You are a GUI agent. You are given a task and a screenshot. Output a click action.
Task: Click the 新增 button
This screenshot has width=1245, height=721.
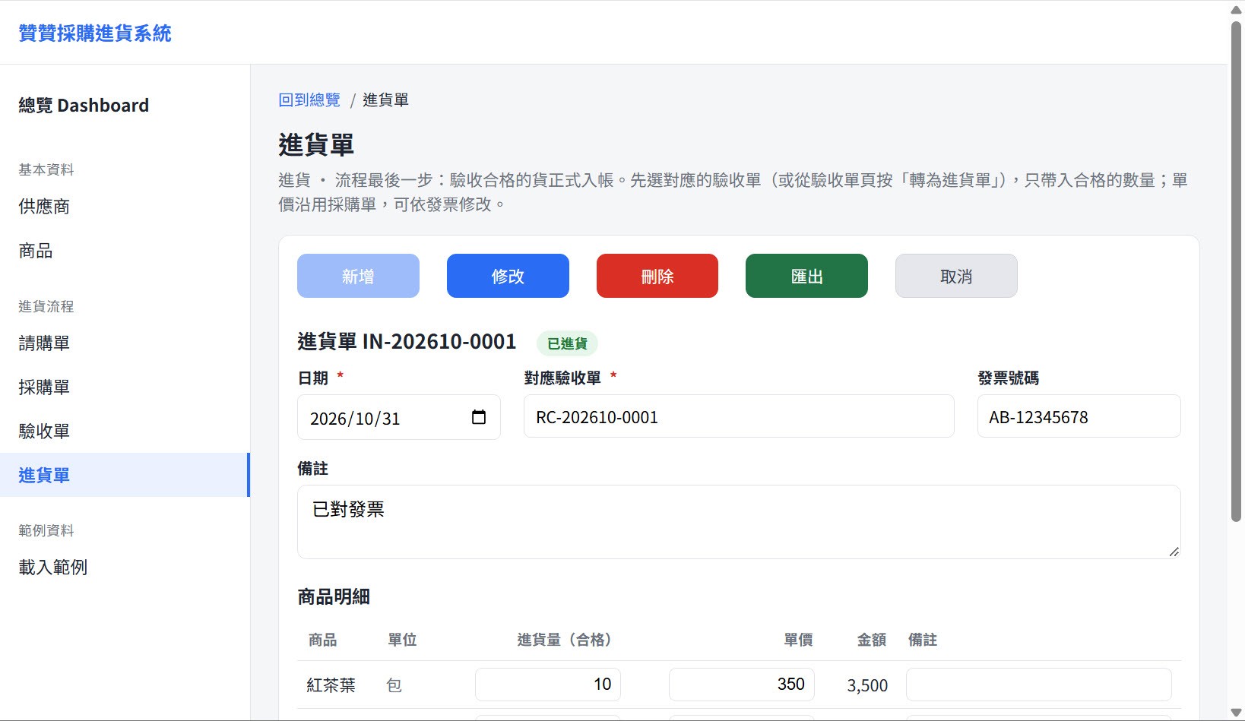point(358,276)
